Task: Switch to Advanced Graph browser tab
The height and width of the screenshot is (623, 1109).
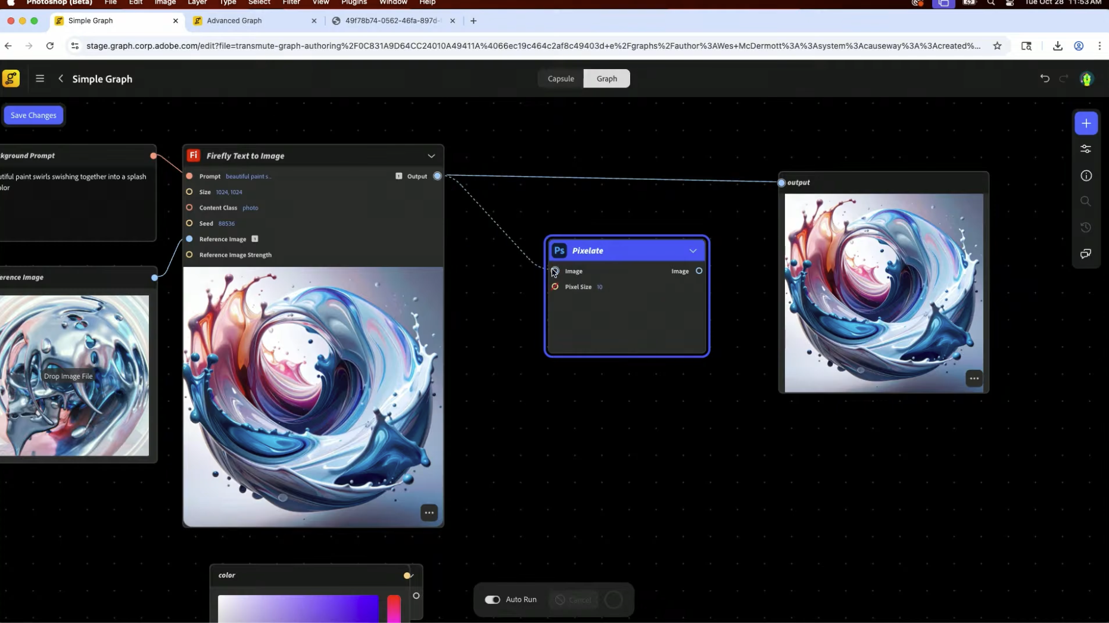Action: coord(235,21)
